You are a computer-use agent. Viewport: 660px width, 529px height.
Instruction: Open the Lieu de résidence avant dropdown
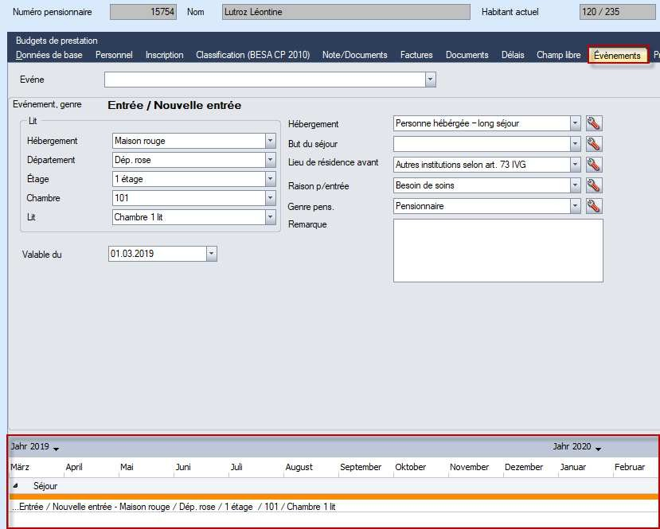[x=575, y=165]
